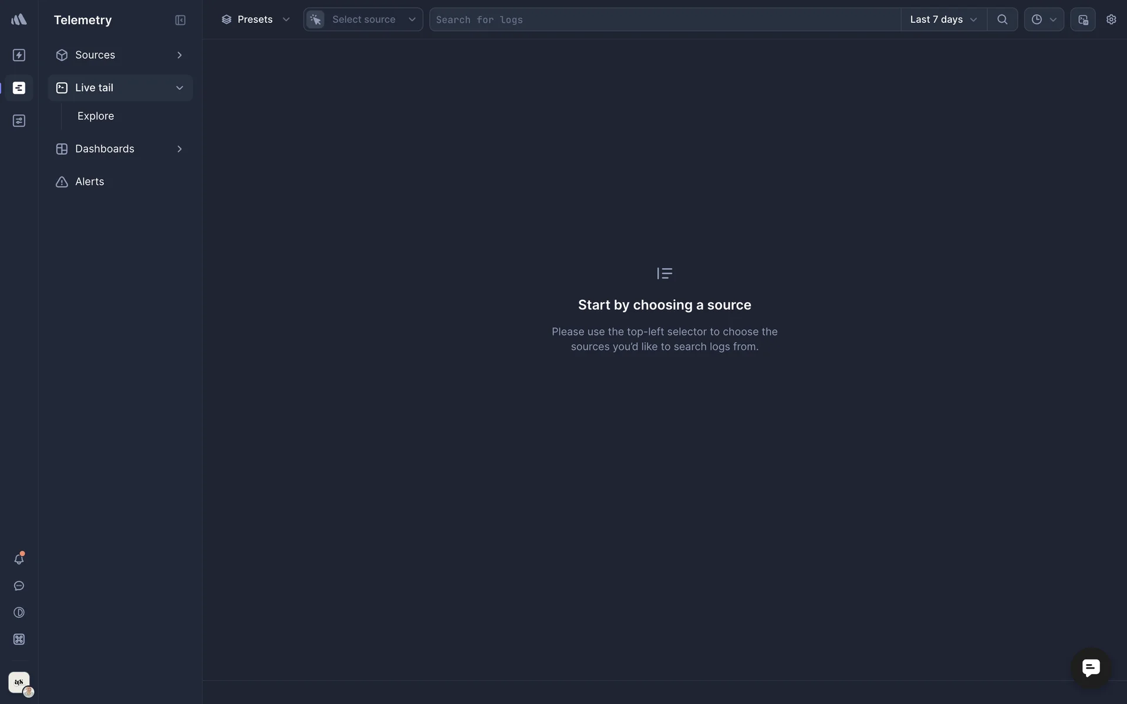This screenshot has height=704, width=1127.
Task: Click the lightning bolt icon in left rail
Action: [x=19, y=55]
